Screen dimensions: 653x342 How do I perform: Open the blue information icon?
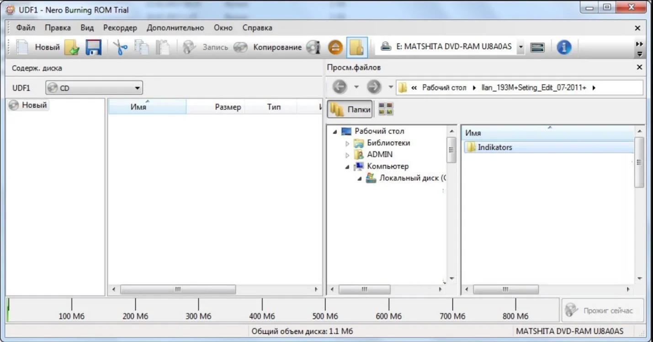pos(564,47)
